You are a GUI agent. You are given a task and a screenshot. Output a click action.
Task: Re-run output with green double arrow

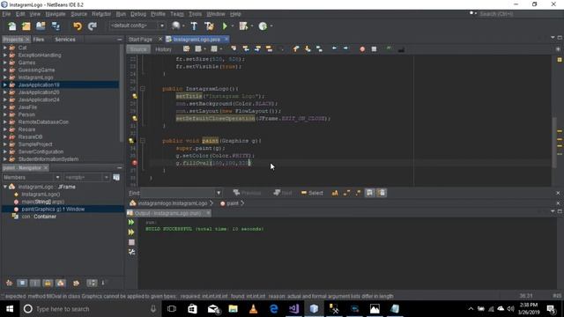click(131, 223)
